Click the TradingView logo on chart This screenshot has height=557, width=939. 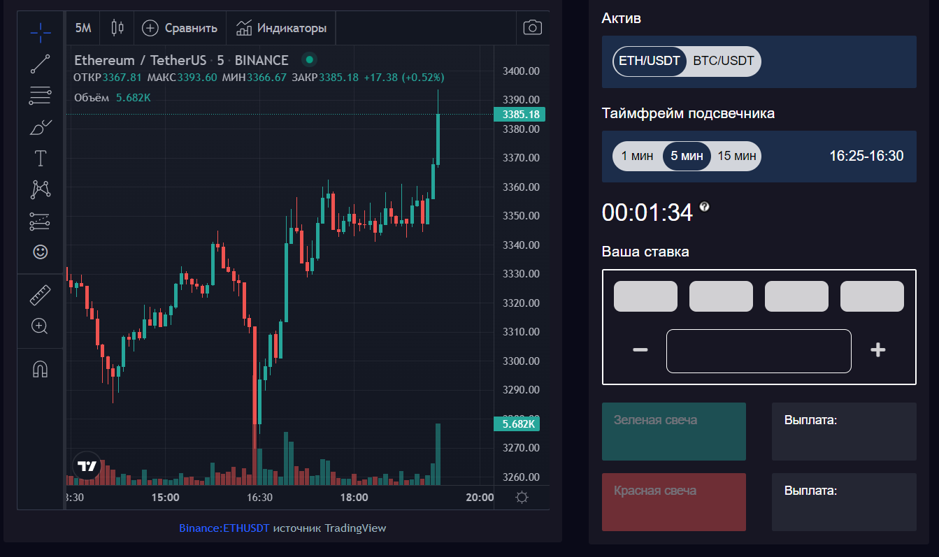click(87, 465)
